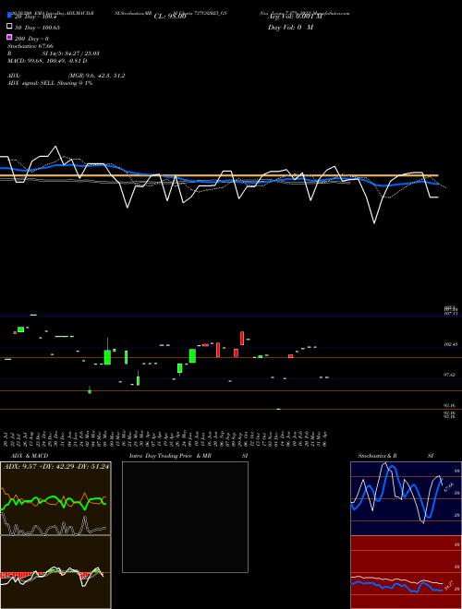
Task: Select the MACD values line
Action: (x=47, y=61)
